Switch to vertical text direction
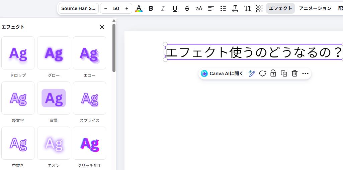343x170 pixels. pos(247,8)
